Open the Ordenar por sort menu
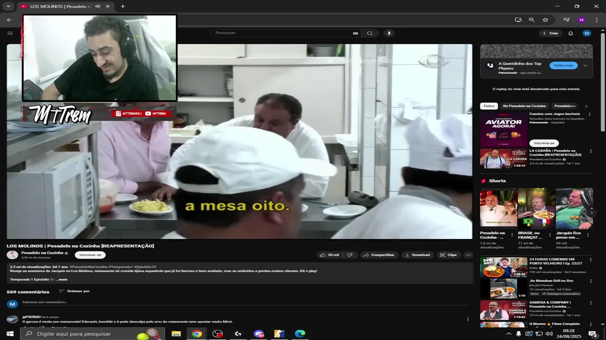 coord(74,291)
